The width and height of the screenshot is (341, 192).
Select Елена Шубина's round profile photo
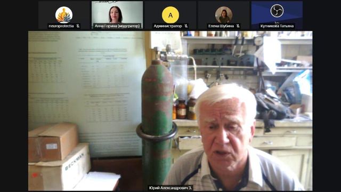pyautogui.click(x=224, y=15)
